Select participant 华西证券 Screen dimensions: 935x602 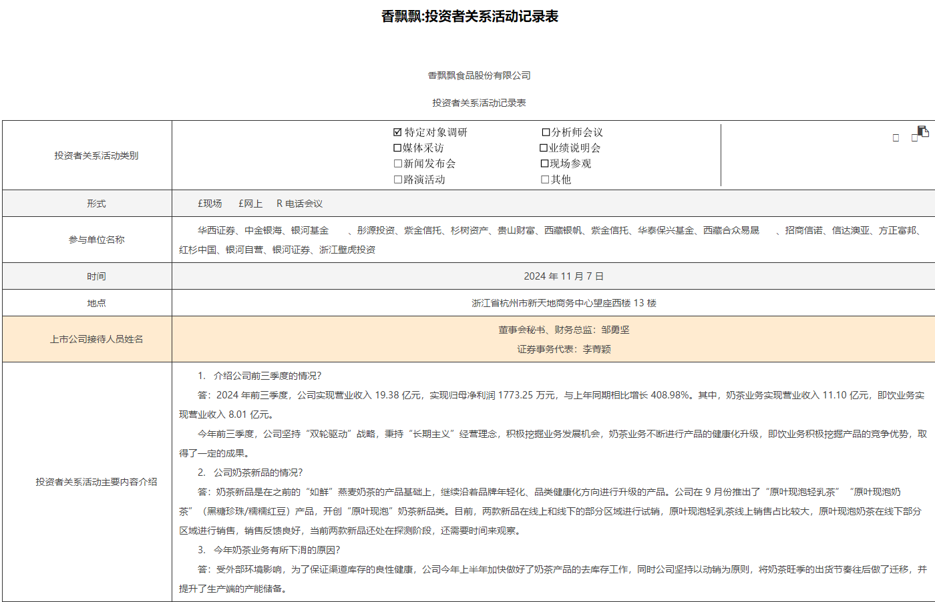(x=216, y=230)
